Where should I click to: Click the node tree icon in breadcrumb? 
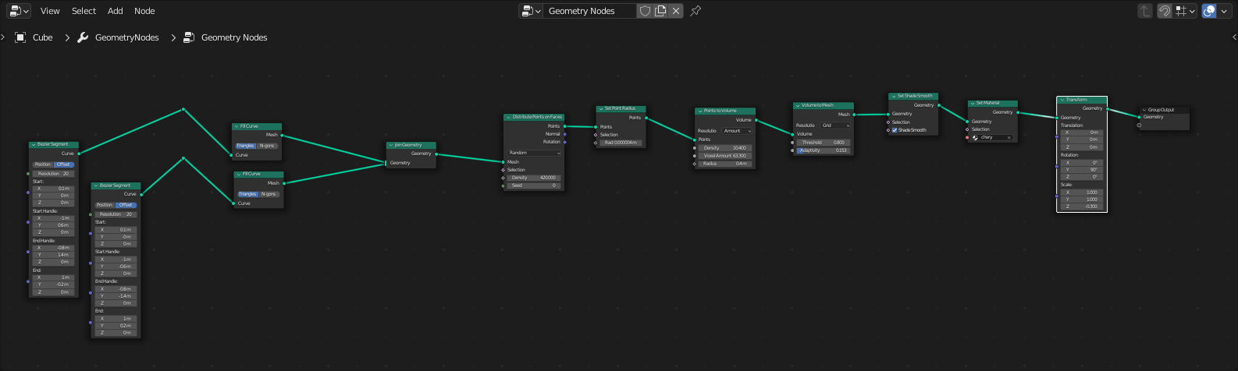tap(189, 37)
